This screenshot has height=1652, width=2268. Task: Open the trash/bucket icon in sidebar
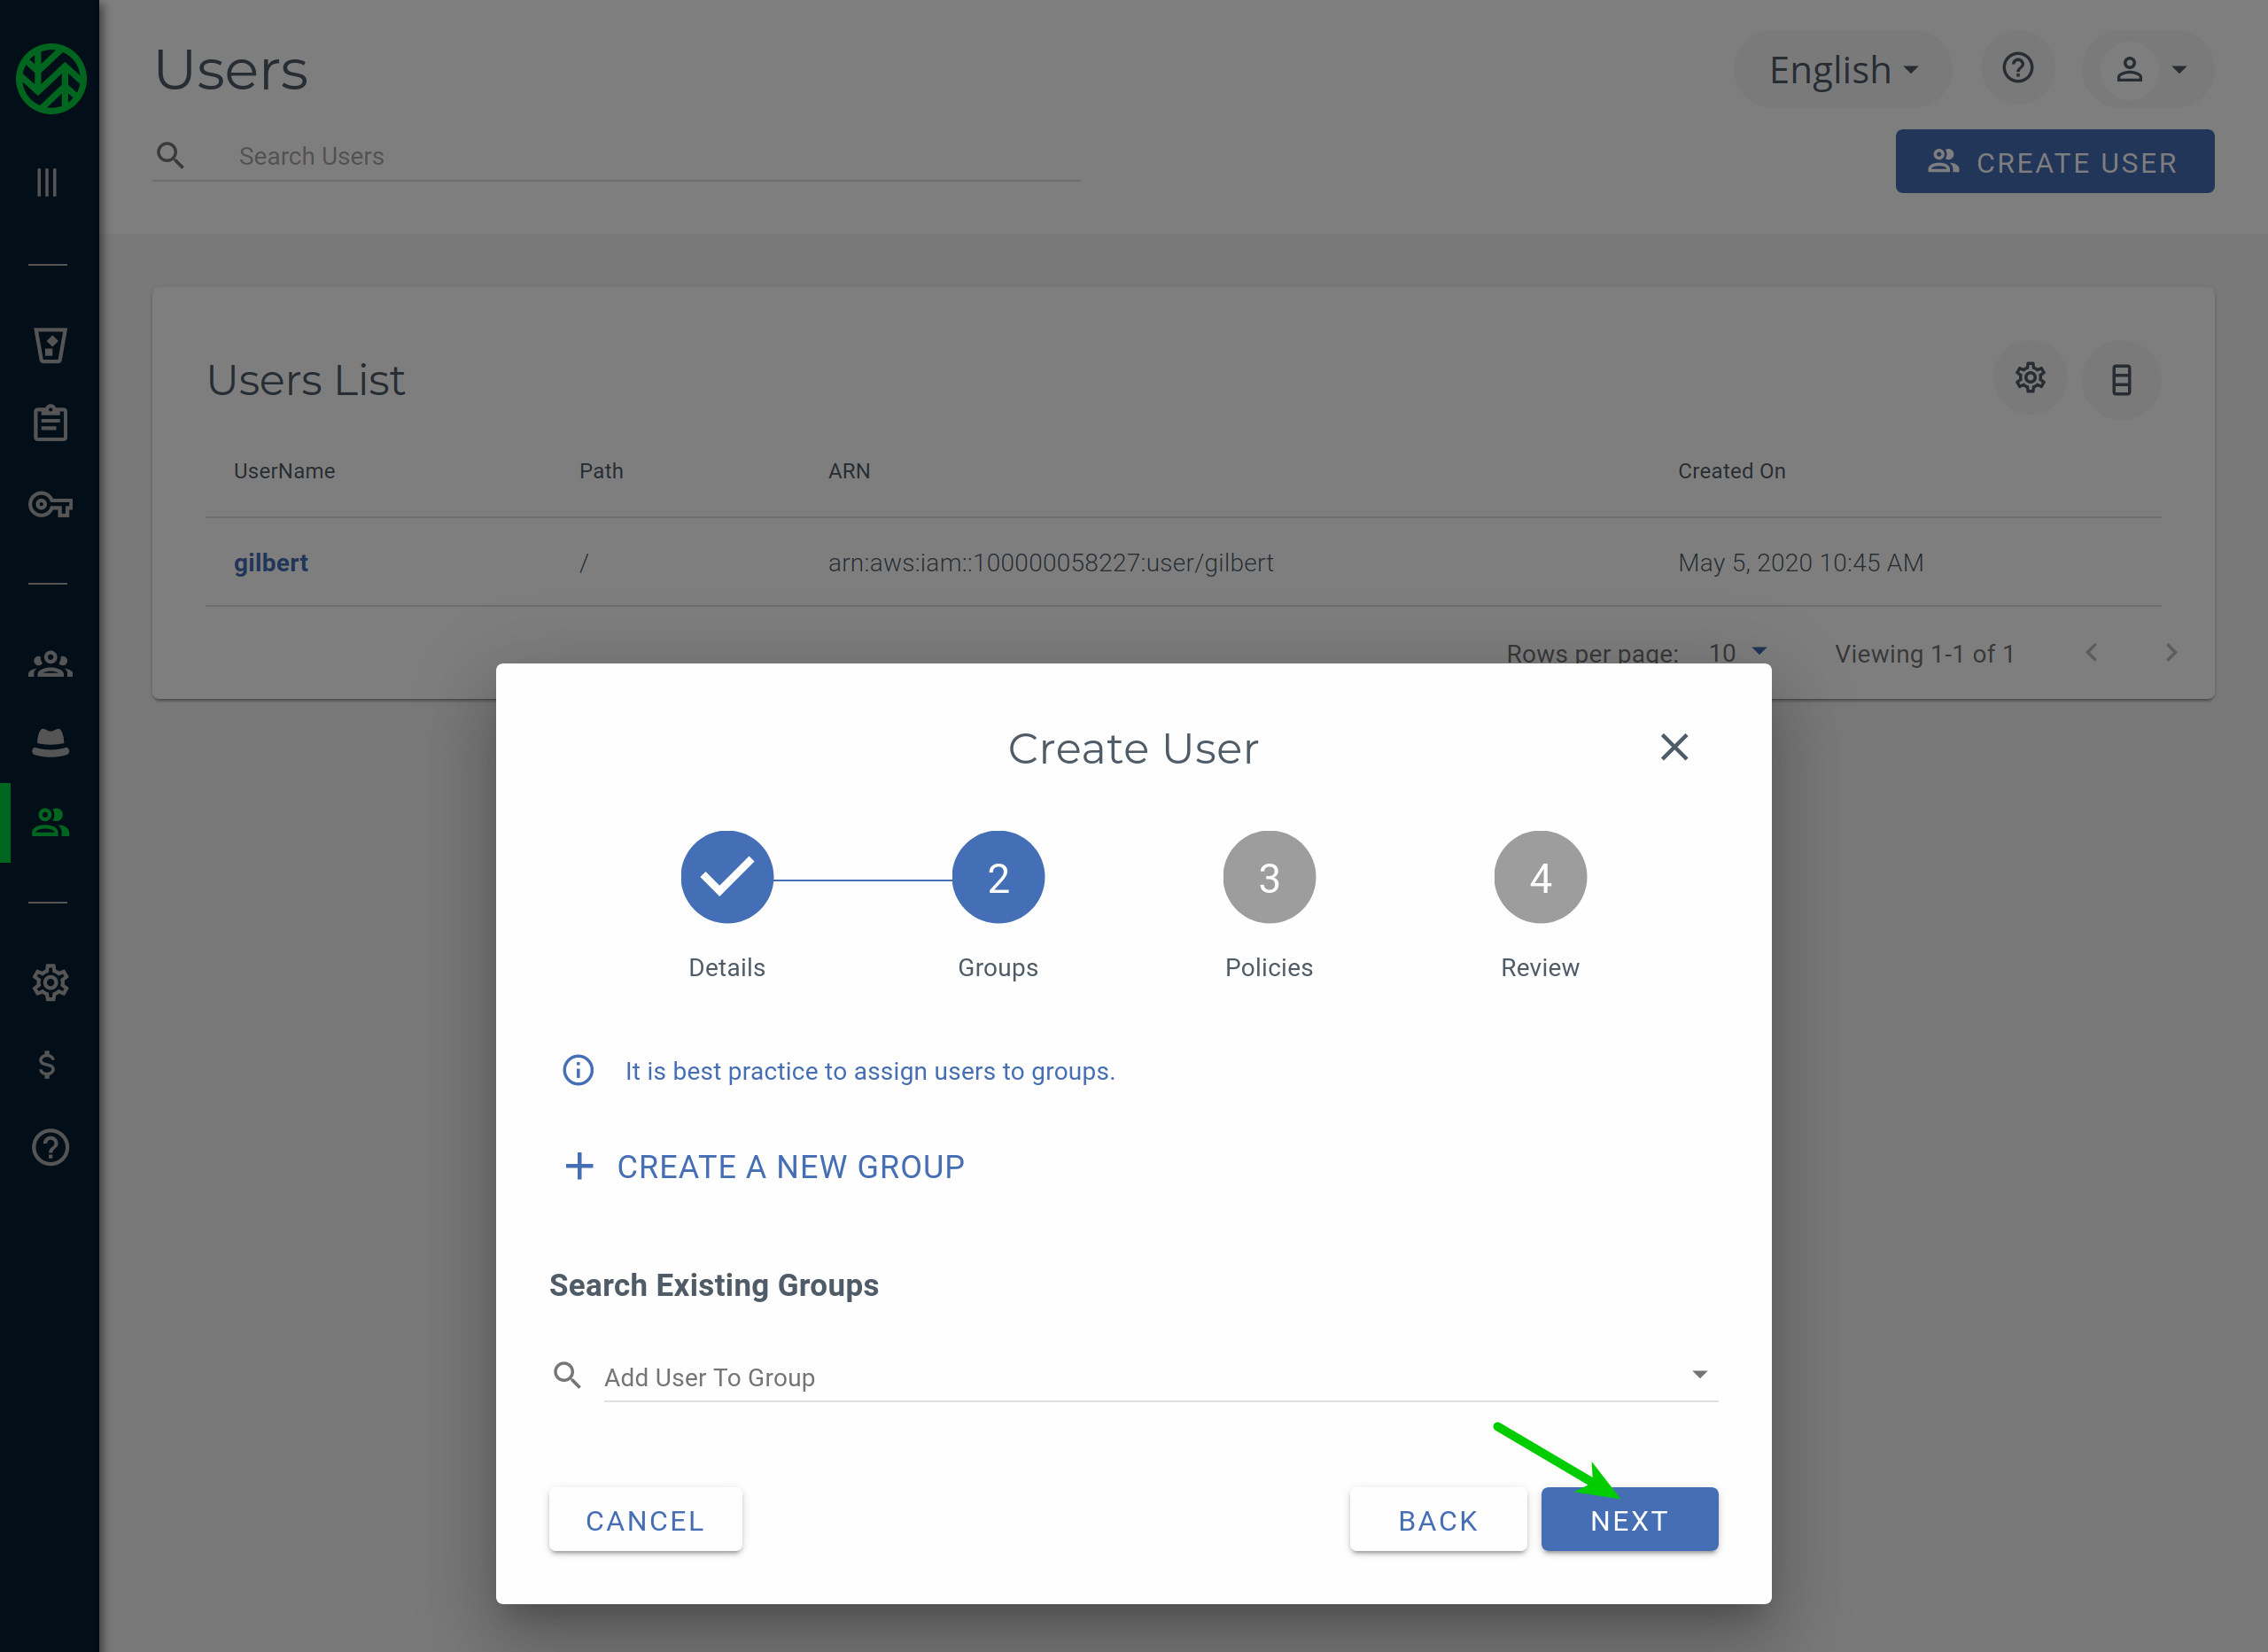point(48,345)
